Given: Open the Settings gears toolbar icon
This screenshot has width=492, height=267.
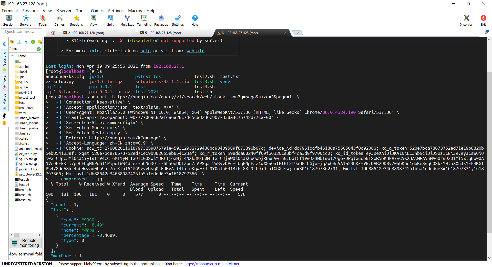Looking at the screenshot, I should [x=178, y=20].
